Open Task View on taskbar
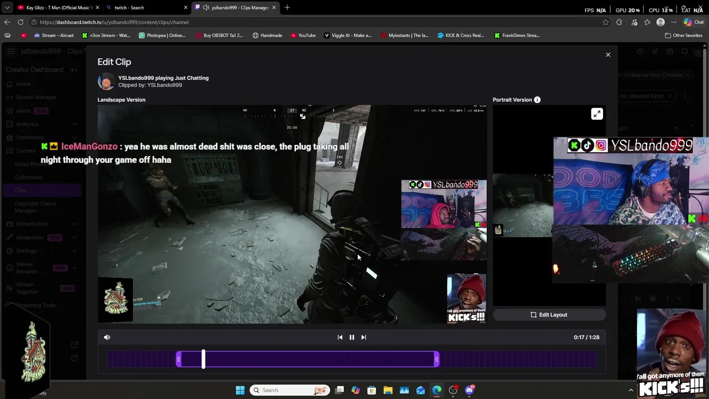 [340, 390]
